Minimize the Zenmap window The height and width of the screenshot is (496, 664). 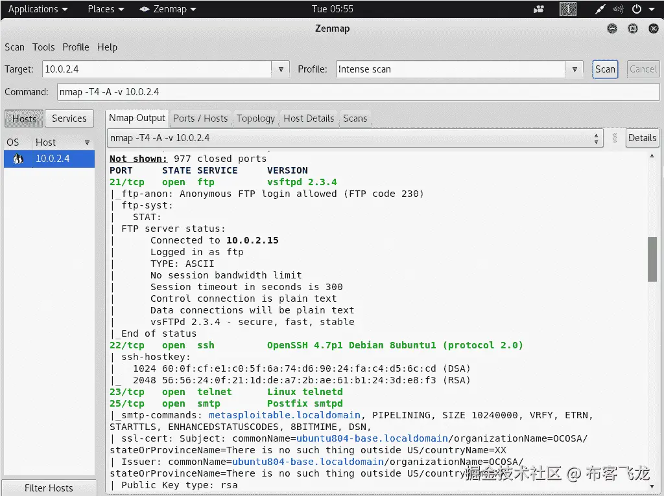pos(612,28)
